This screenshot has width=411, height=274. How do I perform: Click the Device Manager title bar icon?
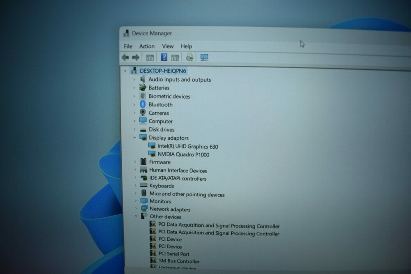(126, 33)
